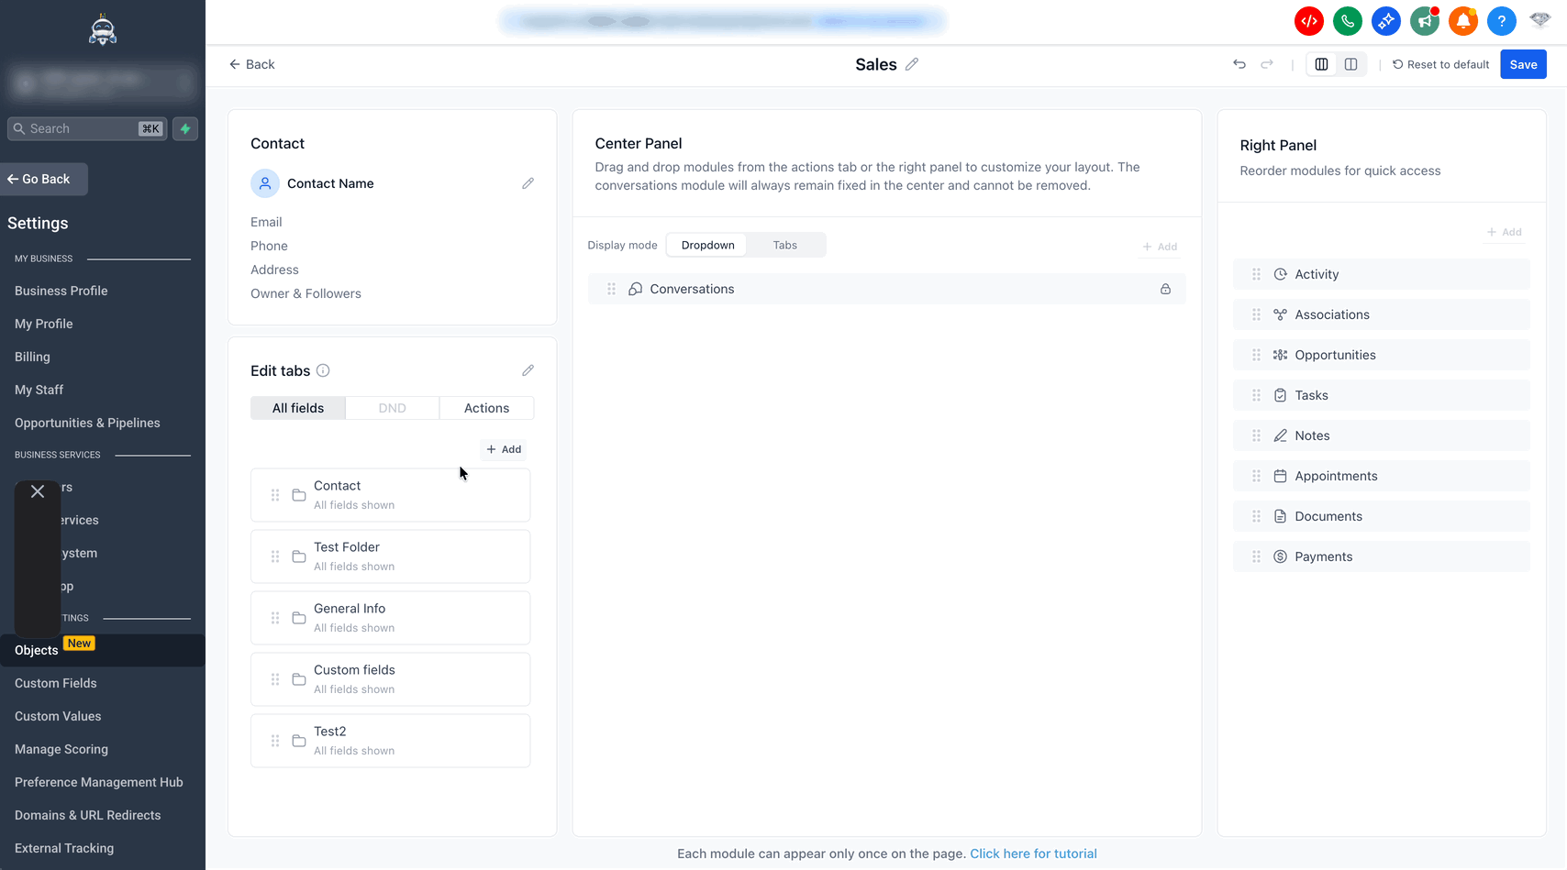
Task: Open the megaphone announcements icon
Action: click(x=1424, y=21)
